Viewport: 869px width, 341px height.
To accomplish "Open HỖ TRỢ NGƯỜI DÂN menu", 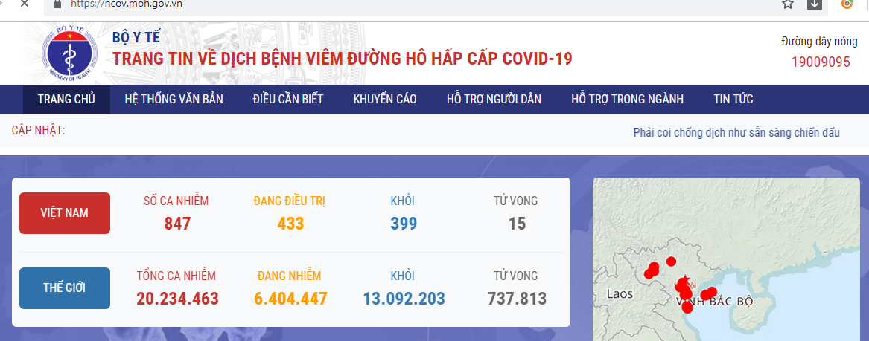I will [494, 100].
